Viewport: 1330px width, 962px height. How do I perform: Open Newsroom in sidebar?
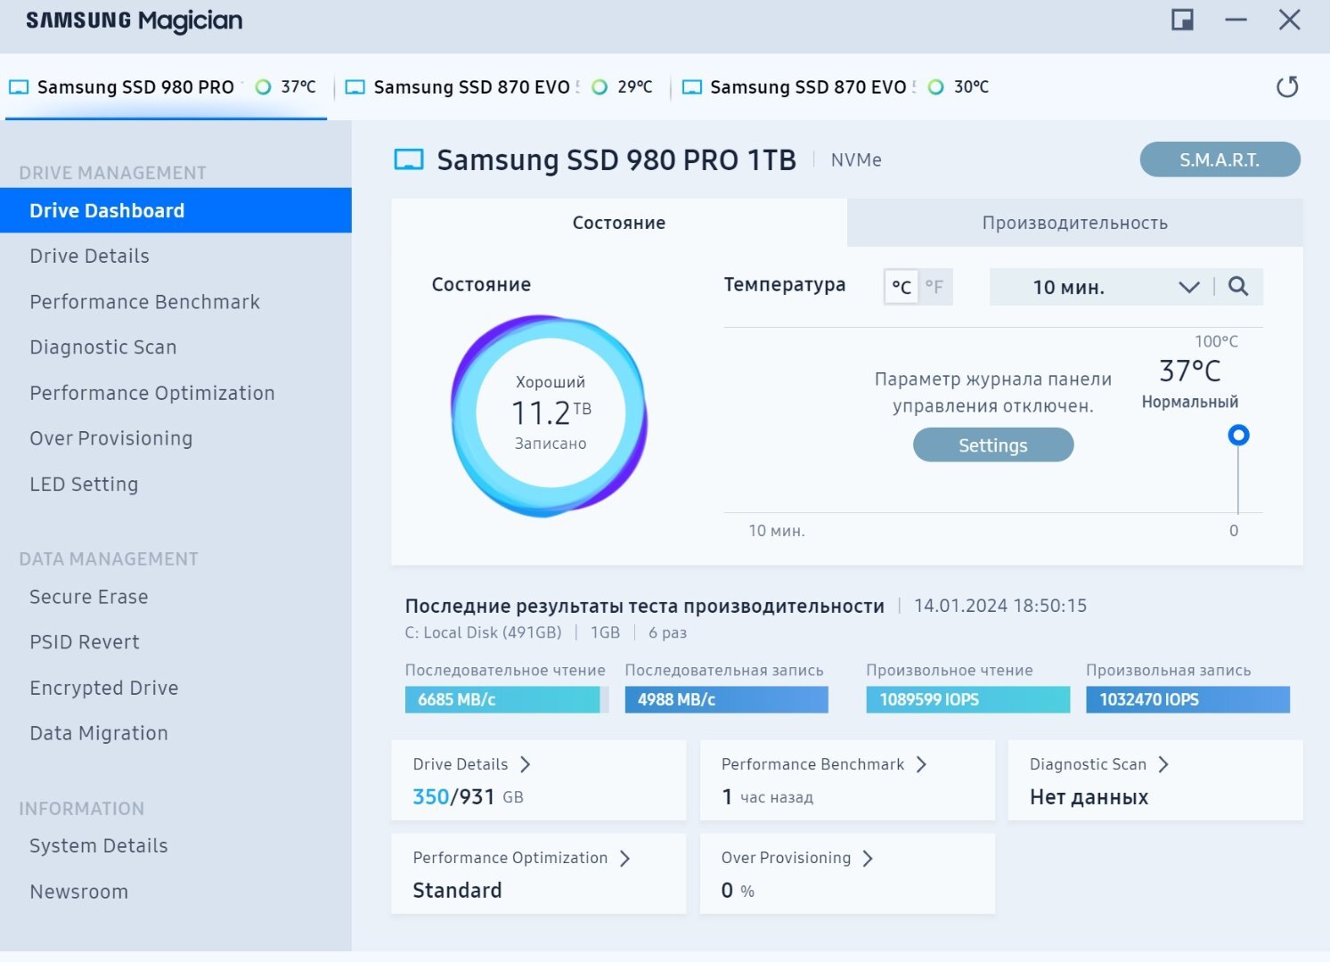point(79,892)
